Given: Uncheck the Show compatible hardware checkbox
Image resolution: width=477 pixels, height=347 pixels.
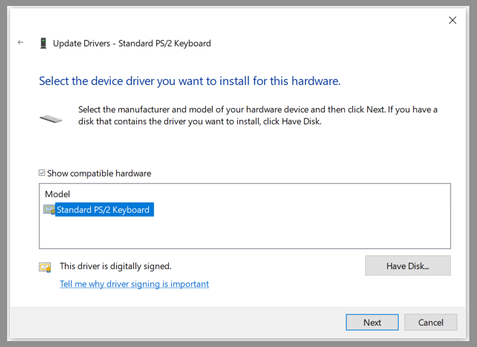Looking at the screenshot, I should 42,173.
